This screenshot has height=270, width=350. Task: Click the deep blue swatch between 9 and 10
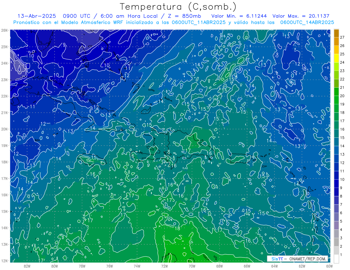[336, 183]
